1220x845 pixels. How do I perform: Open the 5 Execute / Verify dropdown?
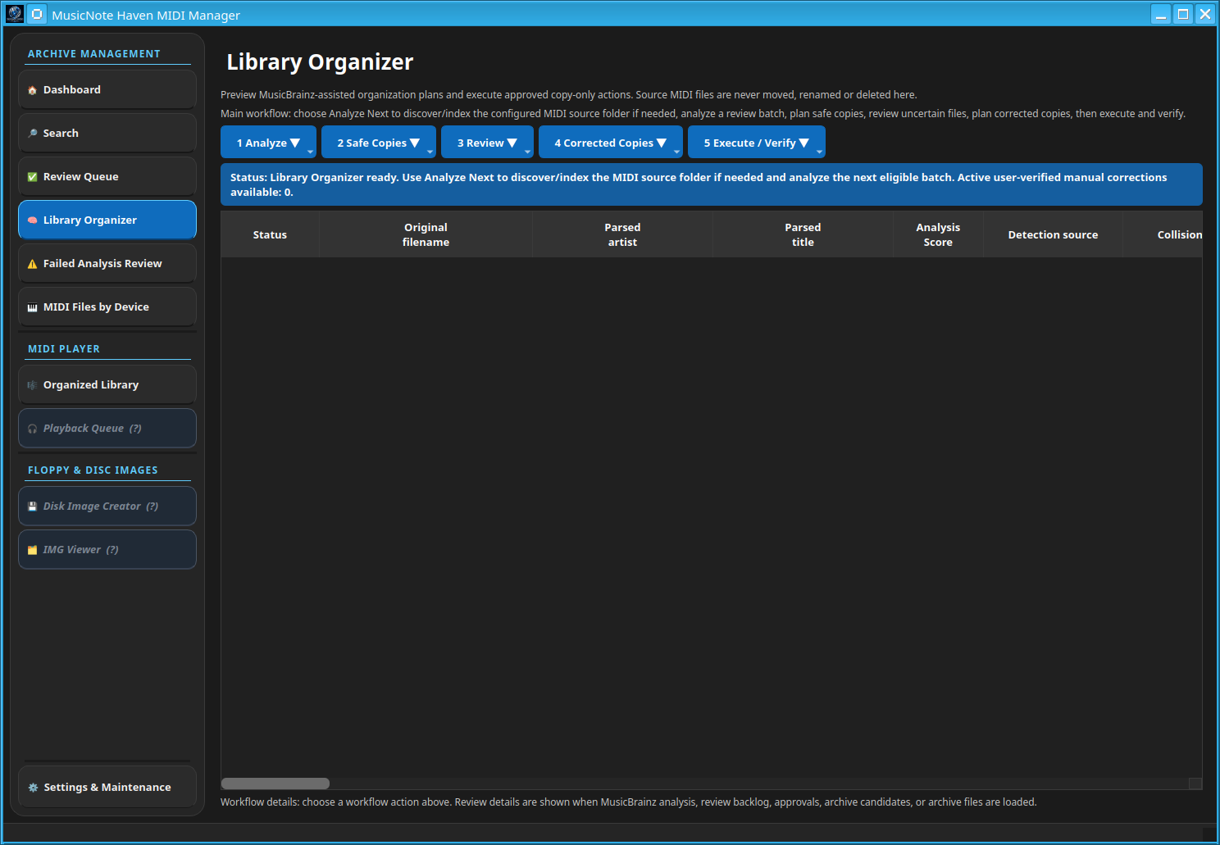[x=756, y=143]
